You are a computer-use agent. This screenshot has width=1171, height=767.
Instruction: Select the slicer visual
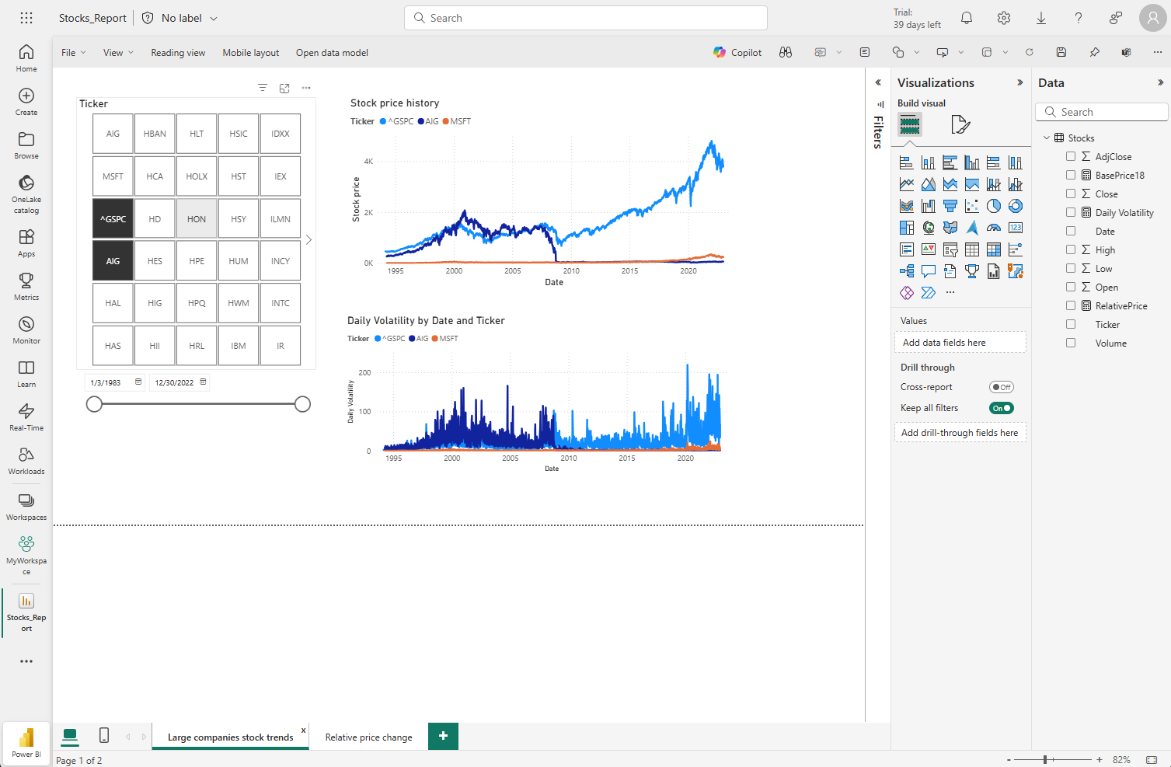pyautogui.click(x=950, y=249)
